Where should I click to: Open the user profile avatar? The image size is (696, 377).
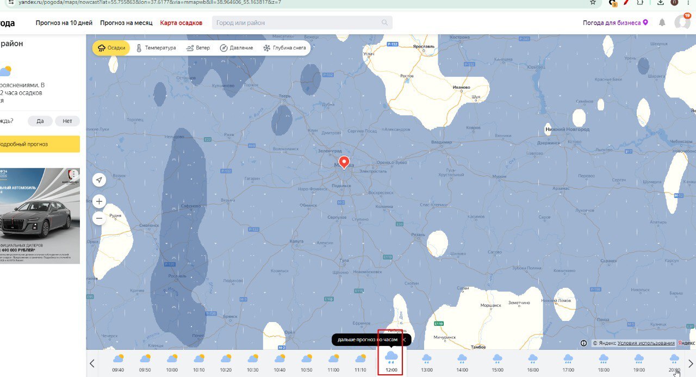(x=682, y=22)
